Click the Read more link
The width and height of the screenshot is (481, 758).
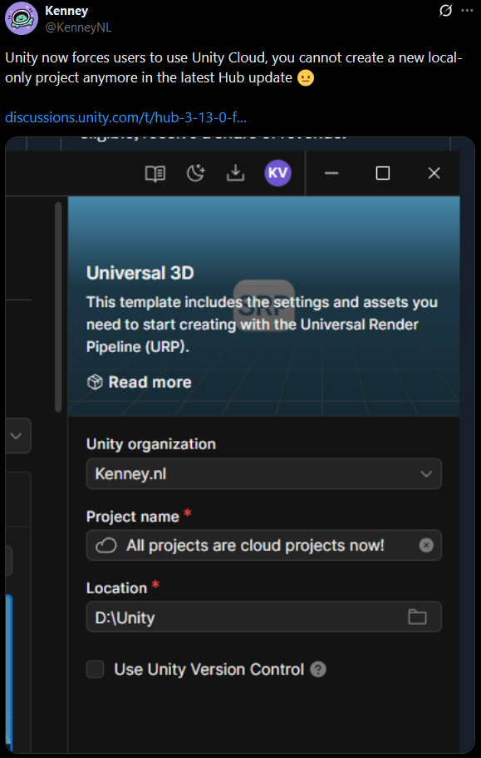[150, 383]
